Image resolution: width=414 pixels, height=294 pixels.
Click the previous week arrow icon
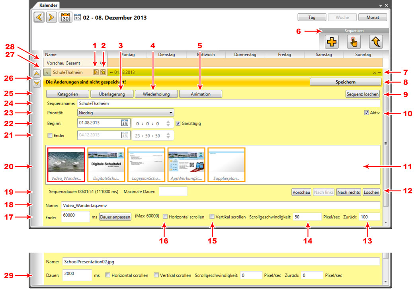[x=39, y=18]
